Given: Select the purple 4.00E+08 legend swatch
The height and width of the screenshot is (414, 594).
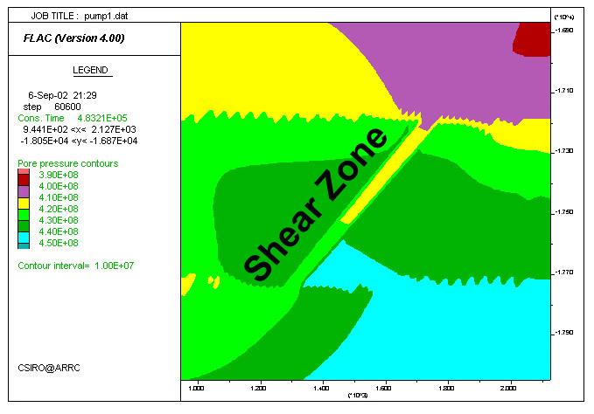Looking at the screenshot, I should coord(24,187).
